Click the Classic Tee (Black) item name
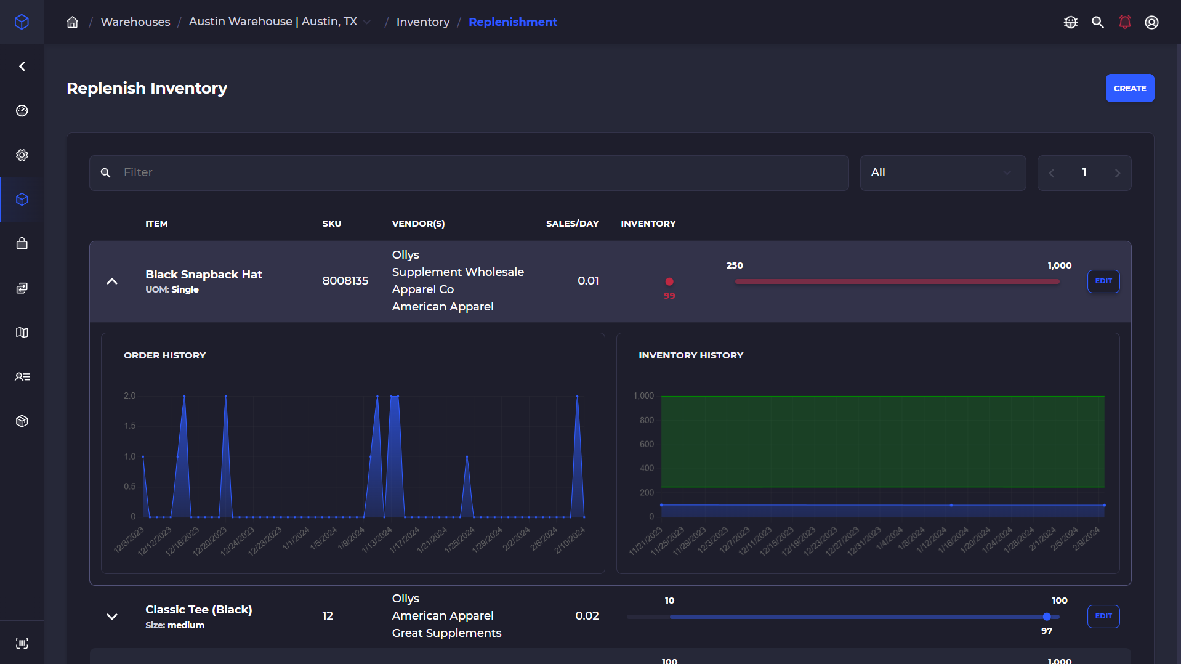The image size is (1181, 664). pos(199,610)
